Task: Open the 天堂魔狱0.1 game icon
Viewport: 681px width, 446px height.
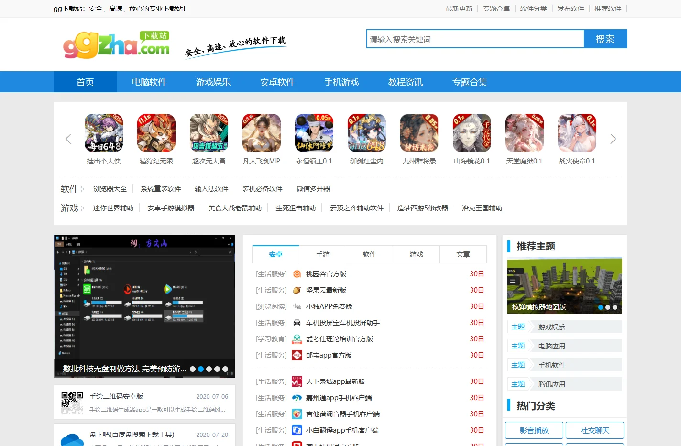Action: coord(525,133)
